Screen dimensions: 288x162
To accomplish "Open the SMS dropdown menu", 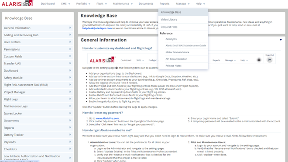I will [65, 3].
